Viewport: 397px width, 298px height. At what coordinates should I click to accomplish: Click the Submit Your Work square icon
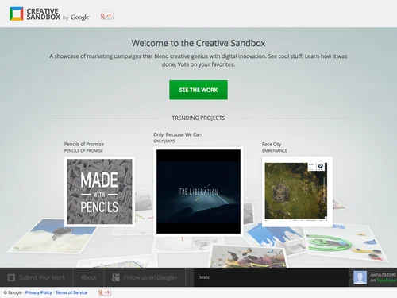[11, 277]
